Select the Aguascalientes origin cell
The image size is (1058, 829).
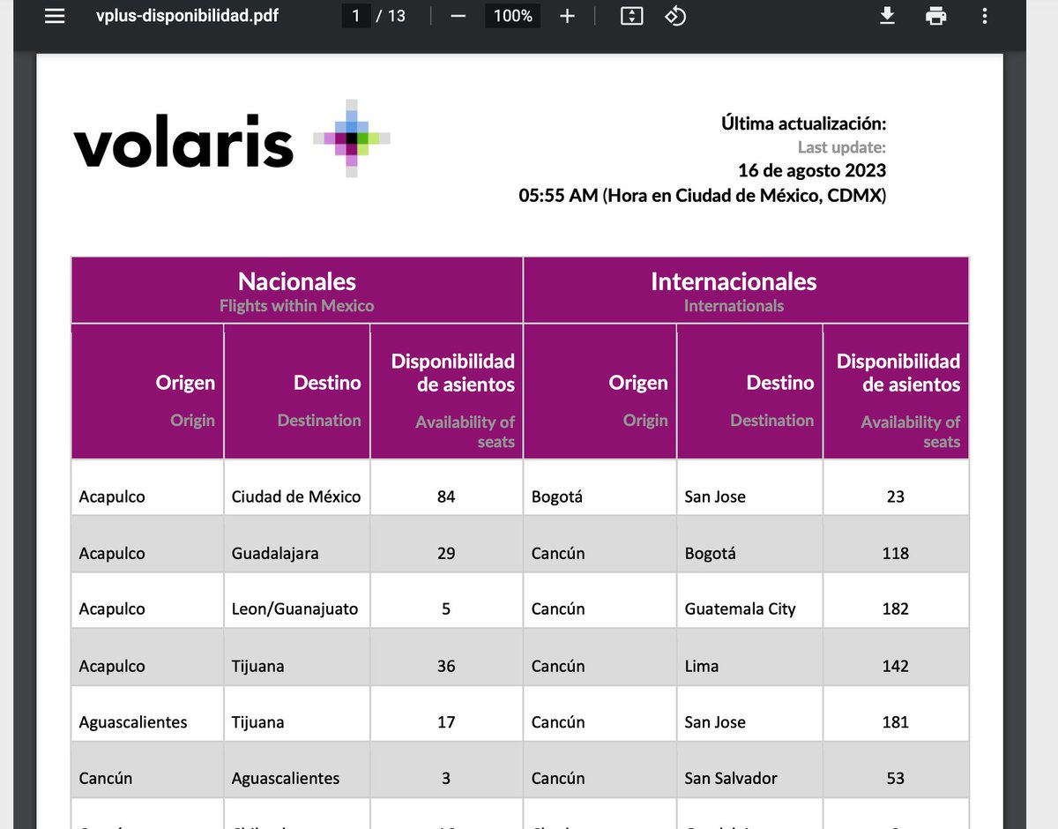(x=147, y=713)
